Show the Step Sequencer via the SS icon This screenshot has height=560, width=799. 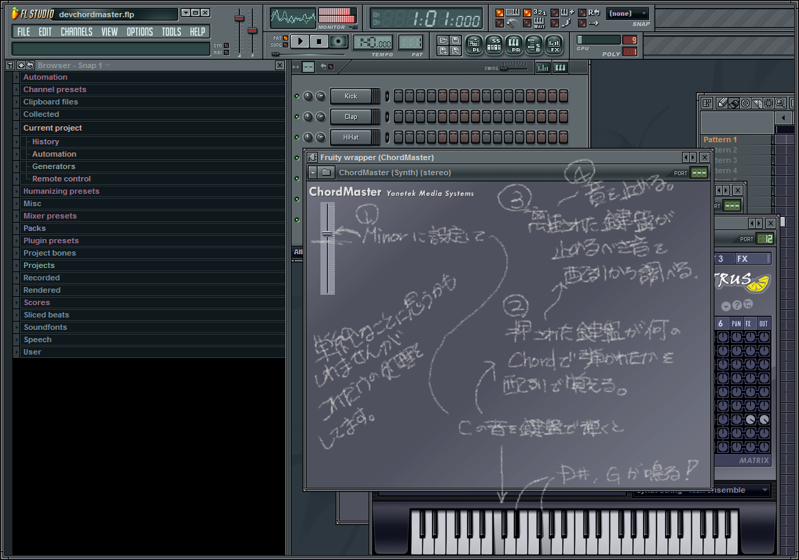494,45
